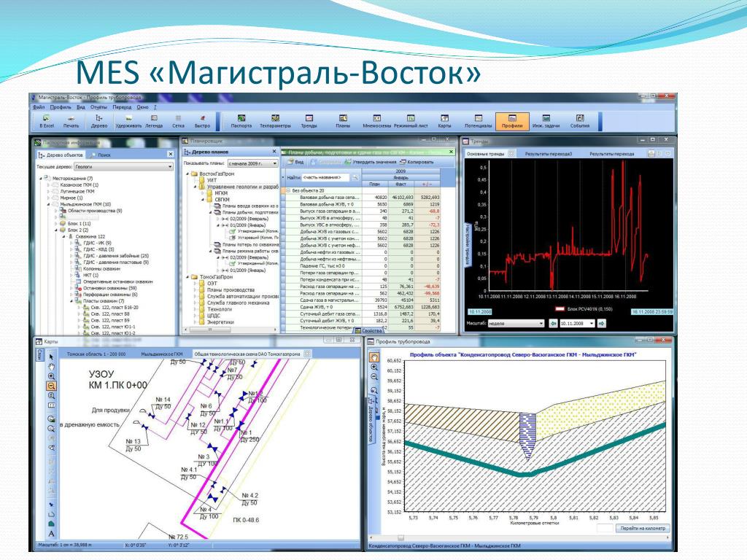Close the 'Дерево планов' panel with X
747x560 pixels.
[274, 152]
